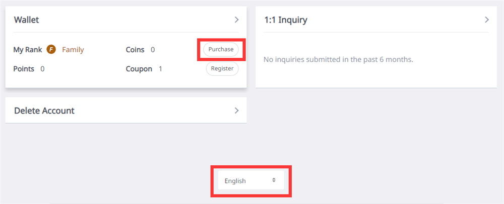Expand 1:1 Inquiry using the chevron arrow
The image size is (504, 204).
[x=486, y=20]
